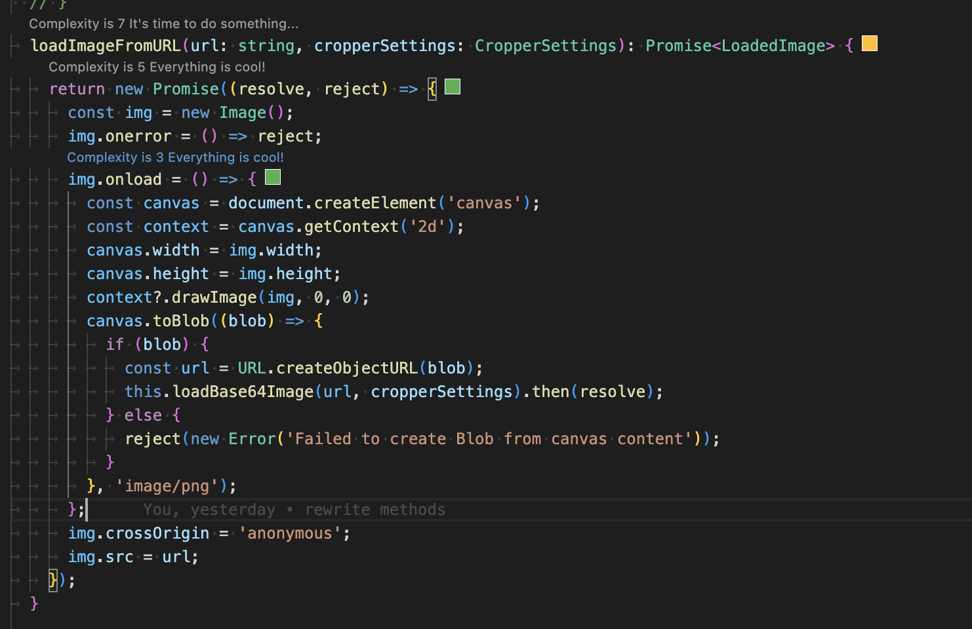Image resolution: width=972 pixels, height=629 pixels.
Task: Open the 'Complexity is 7' CodeLens annotation
Action: (x=163, y=24)
